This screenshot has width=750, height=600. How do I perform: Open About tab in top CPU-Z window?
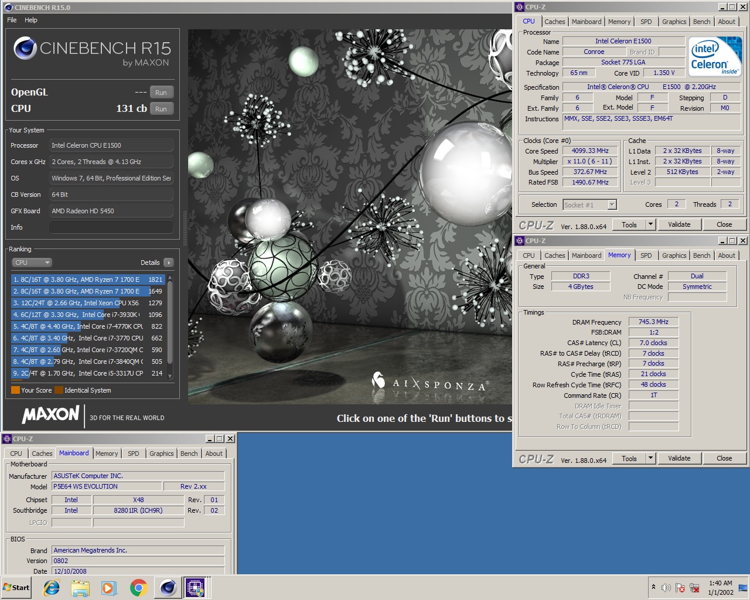point(727,22)
